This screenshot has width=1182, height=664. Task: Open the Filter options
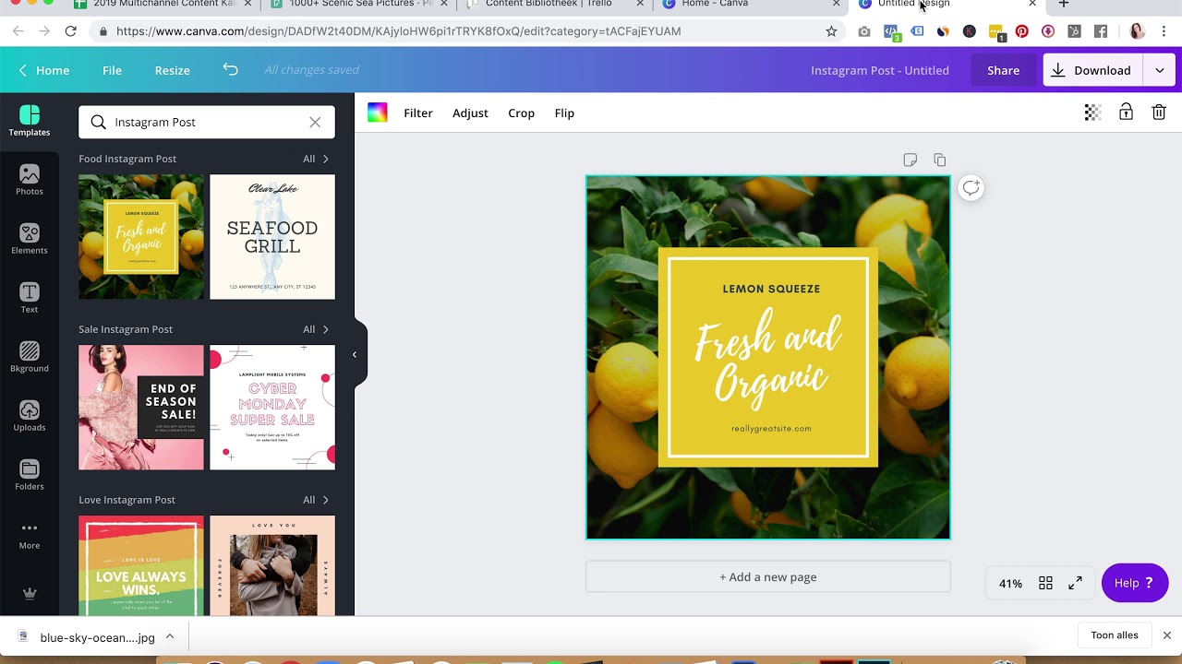(418, 113)
